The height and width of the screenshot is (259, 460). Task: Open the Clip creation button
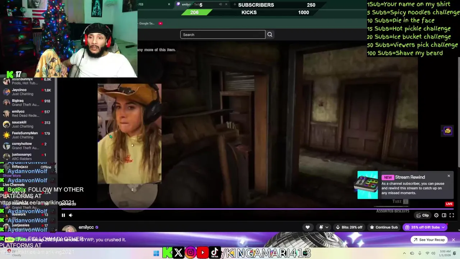click(423, 215)
